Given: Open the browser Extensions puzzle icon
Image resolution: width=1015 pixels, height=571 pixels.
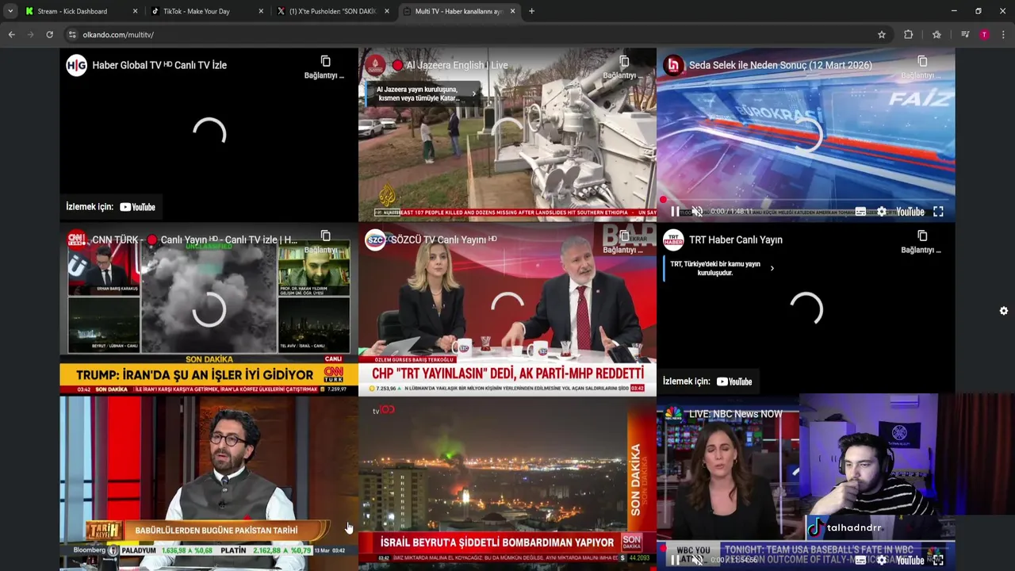Looking at the screenshot, I should [909, 35].
